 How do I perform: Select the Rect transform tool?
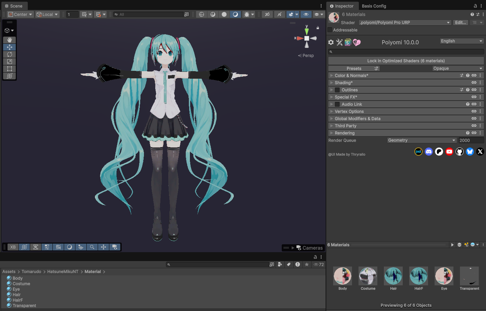10,69
